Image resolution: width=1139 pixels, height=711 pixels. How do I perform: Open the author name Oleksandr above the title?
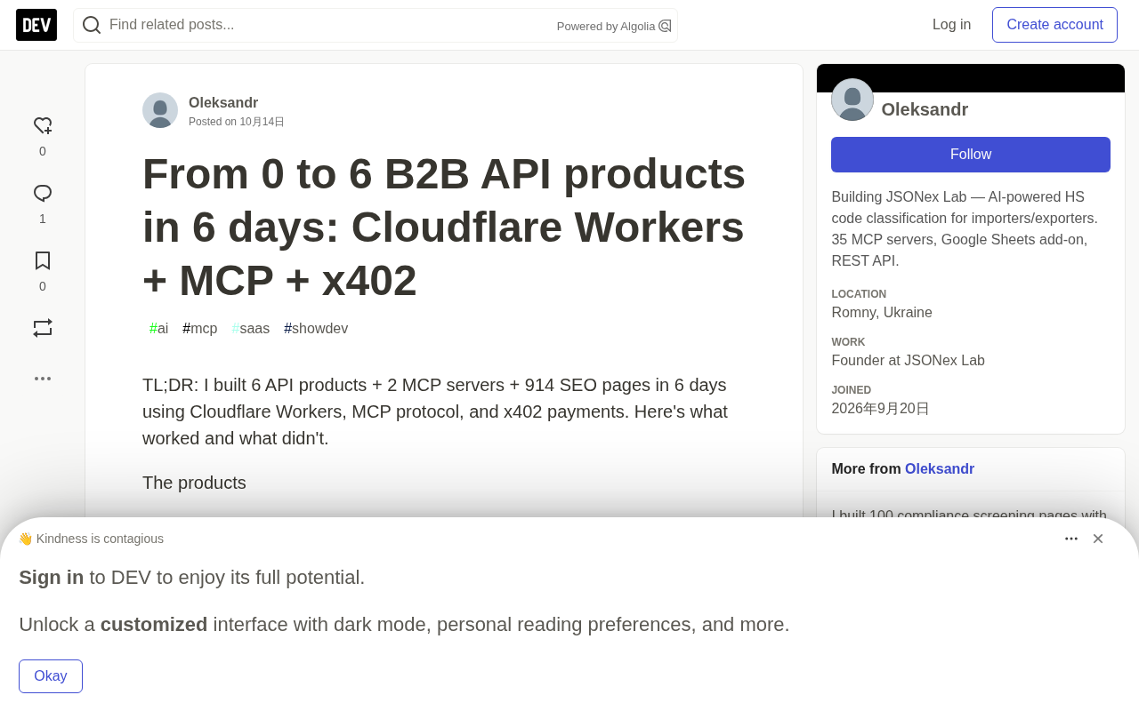pyautogui.click(x=223, y=103)
